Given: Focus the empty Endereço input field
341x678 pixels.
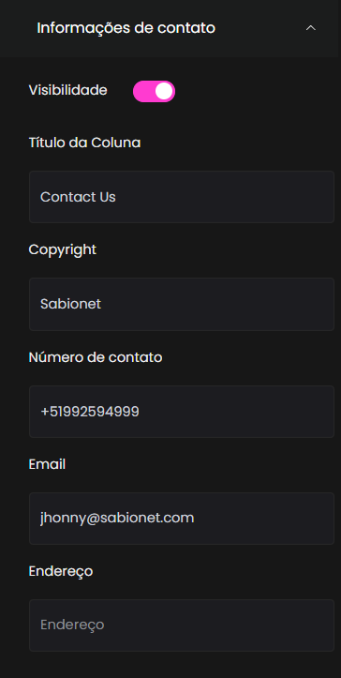Looking at the screenshot, I should (182, 625).
